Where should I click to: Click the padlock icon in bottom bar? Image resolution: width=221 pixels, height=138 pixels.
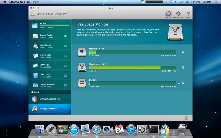tap(187, 118)
